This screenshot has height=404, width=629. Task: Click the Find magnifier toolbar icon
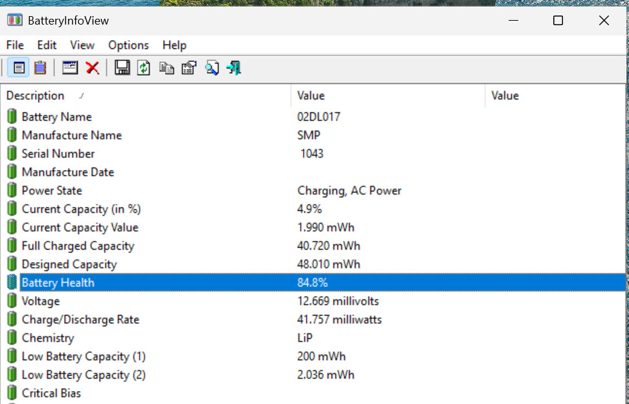point(212,67)
